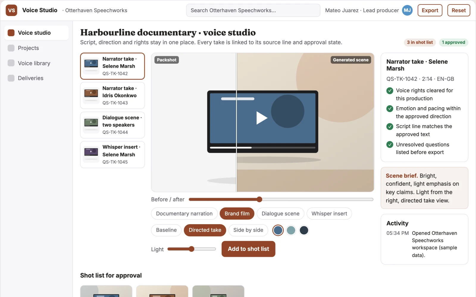Select take QS-TK-1042 Selene Marsh card
Viewport: 476px width, 297px height.
(x=112, y=66)
